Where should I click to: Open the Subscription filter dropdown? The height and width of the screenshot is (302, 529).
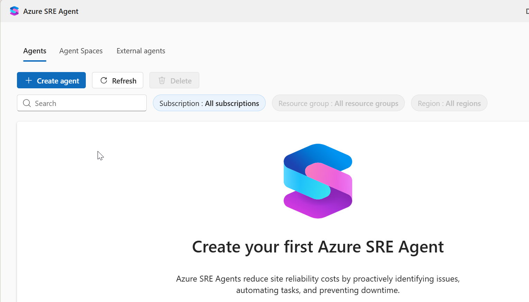209,103
